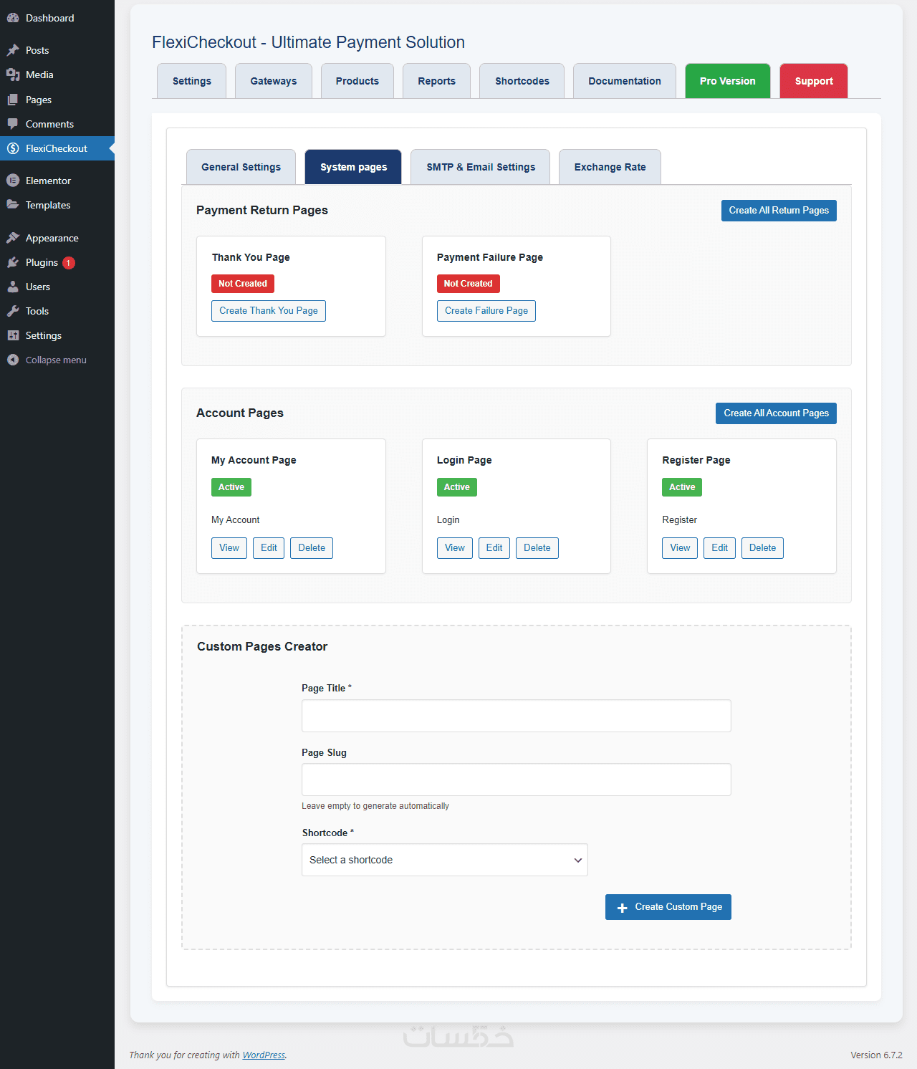
Task: Click the Plugins update count badge
Action: click(x=69, y=263)
